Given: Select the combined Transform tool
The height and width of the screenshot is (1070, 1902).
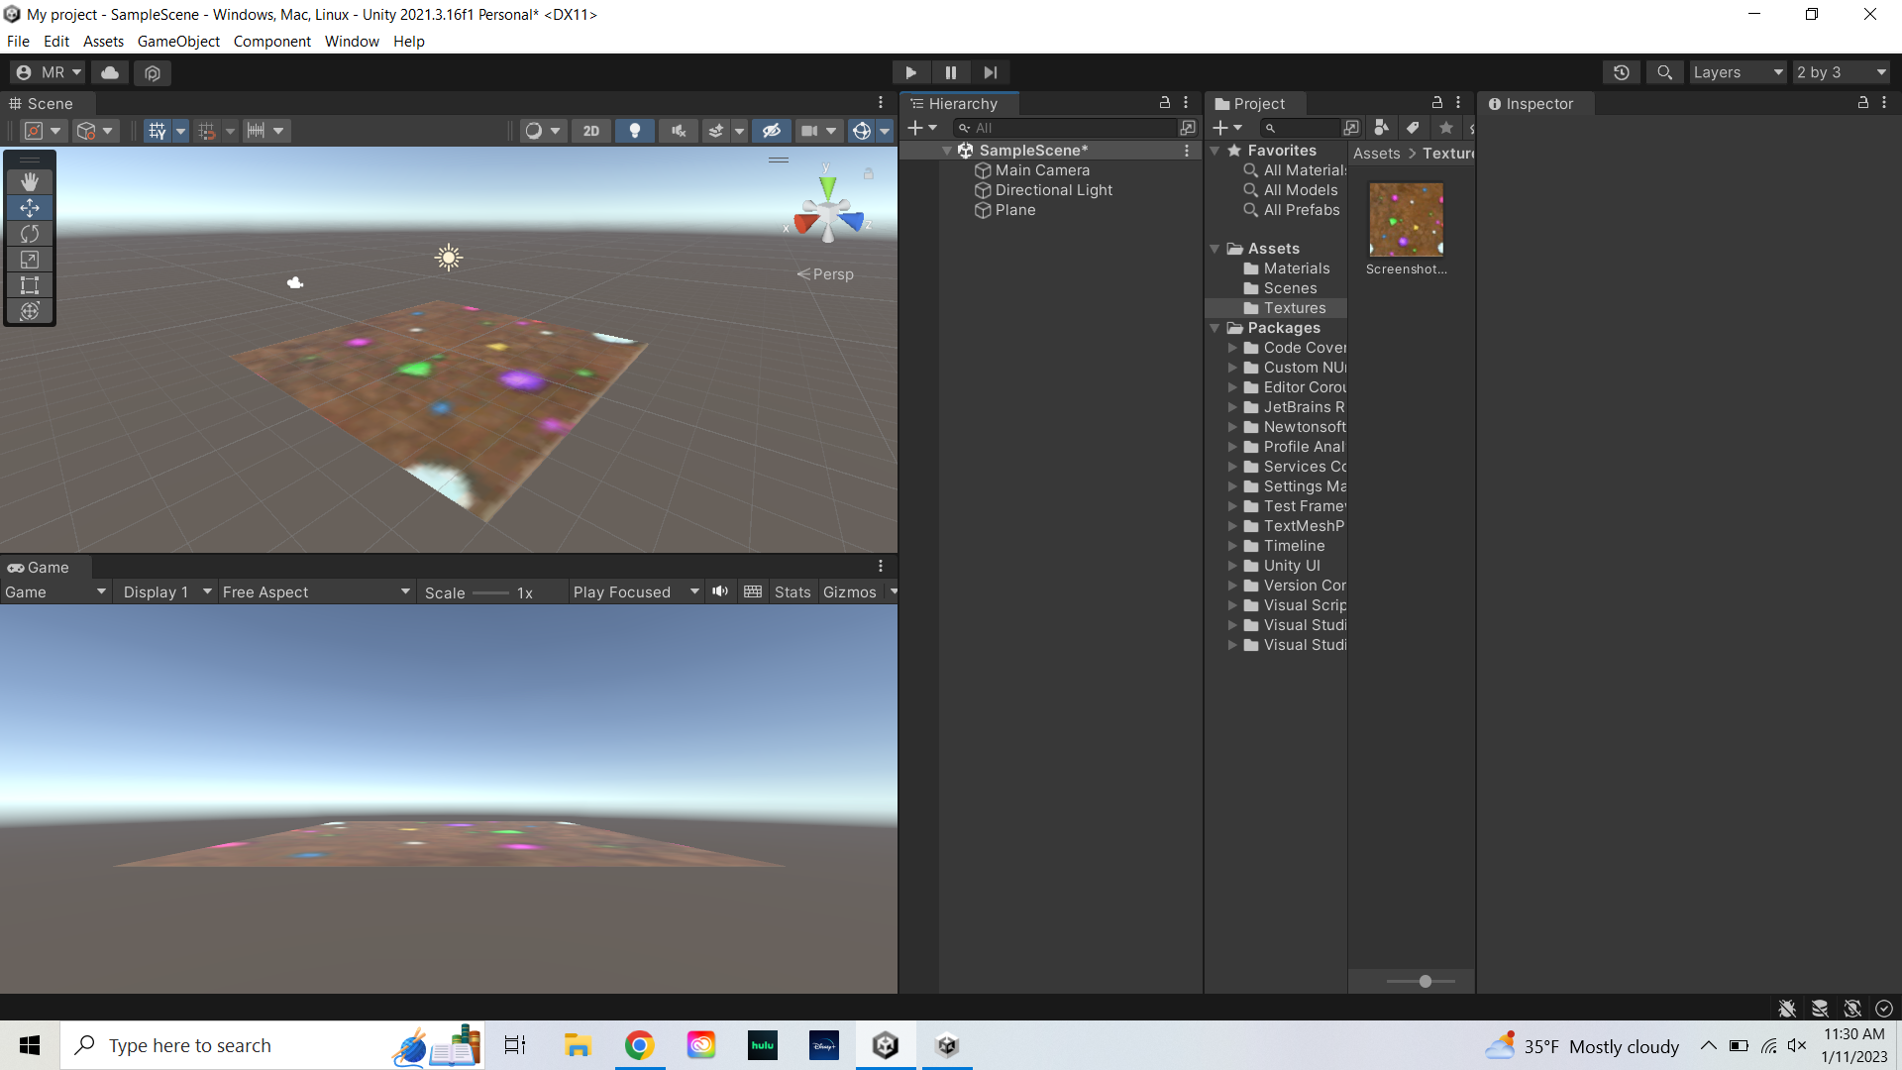Looking at the screenshot, I should pyautogui.click(x=30, y=311).
